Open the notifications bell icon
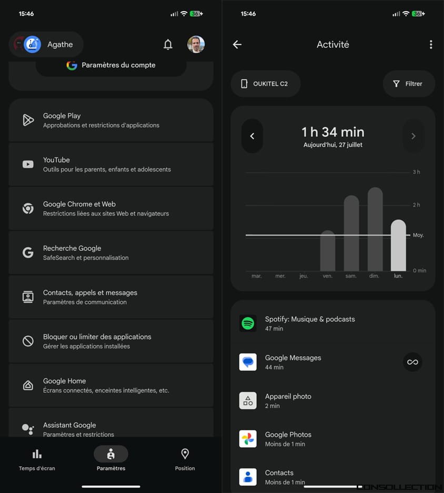444x493 pixels. [168, 44]
